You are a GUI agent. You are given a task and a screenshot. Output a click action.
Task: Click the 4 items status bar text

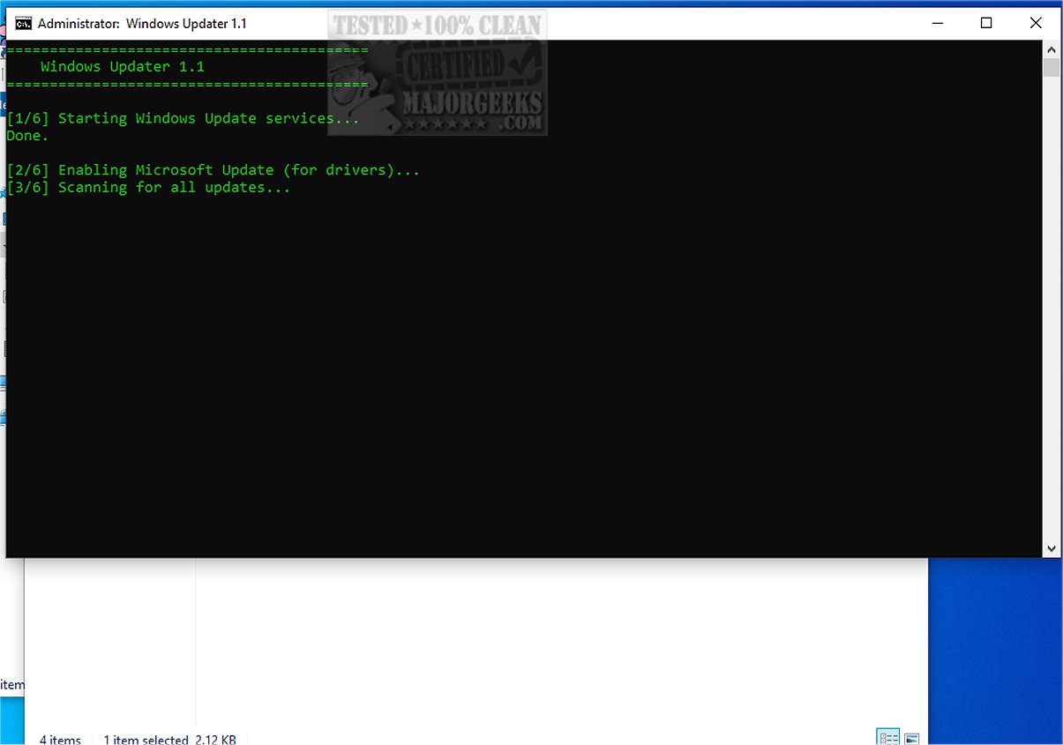coord(60,739)
